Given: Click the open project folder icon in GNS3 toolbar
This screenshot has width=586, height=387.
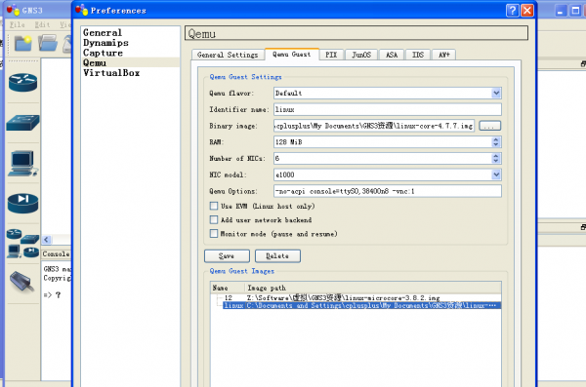Looking at the screenshot, I should (48, 43).
